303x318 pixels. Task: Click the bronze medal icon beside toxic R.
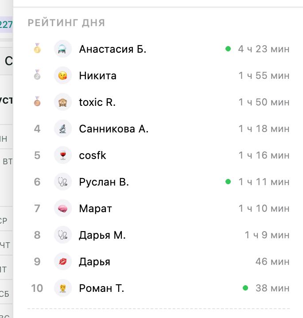(37, 101)
